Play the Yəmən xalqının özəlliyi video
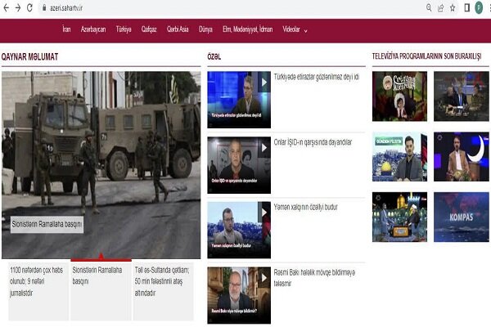 pyautogui.click(x=264, y=213)
